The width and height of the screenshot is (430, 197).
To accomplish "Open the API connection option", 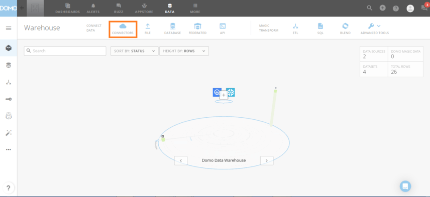I will click(x=223, y=29).
